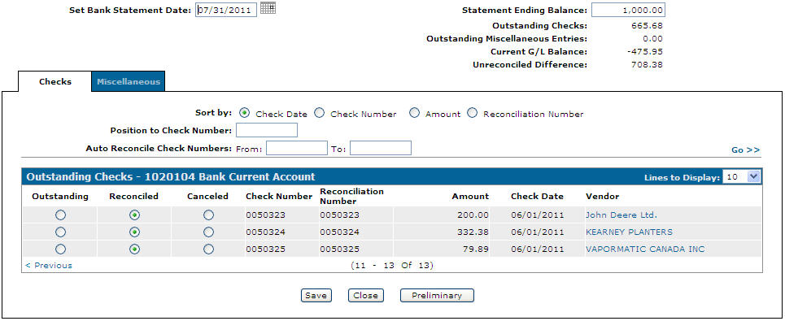This screenshot has height=321, width=785.
Task: Click the Statement Ending Balance field
Action: [x=628, y=10]
